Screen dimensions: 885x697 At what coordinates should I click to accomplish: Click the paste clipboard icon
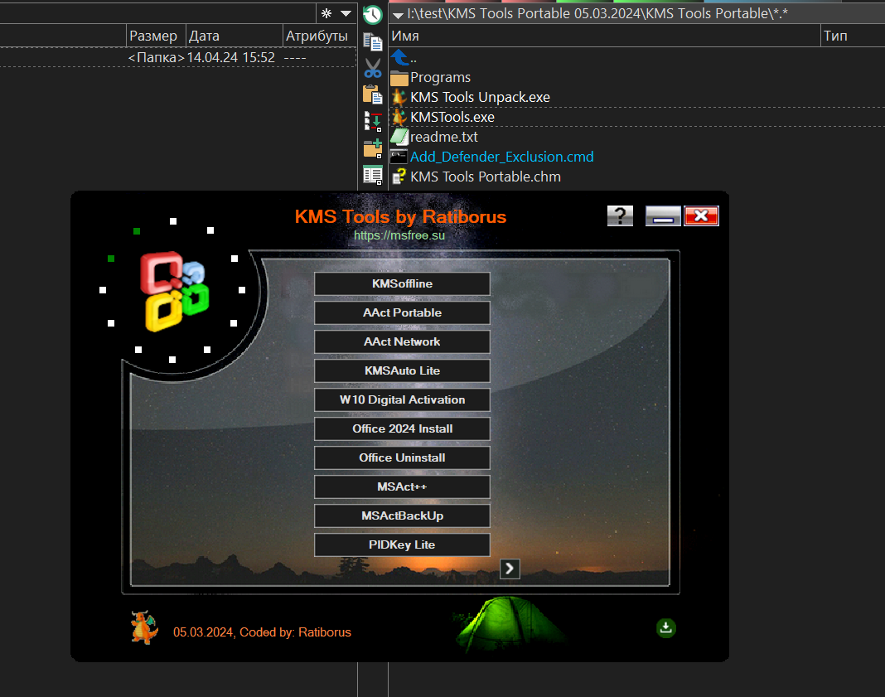tap(373, 94)
